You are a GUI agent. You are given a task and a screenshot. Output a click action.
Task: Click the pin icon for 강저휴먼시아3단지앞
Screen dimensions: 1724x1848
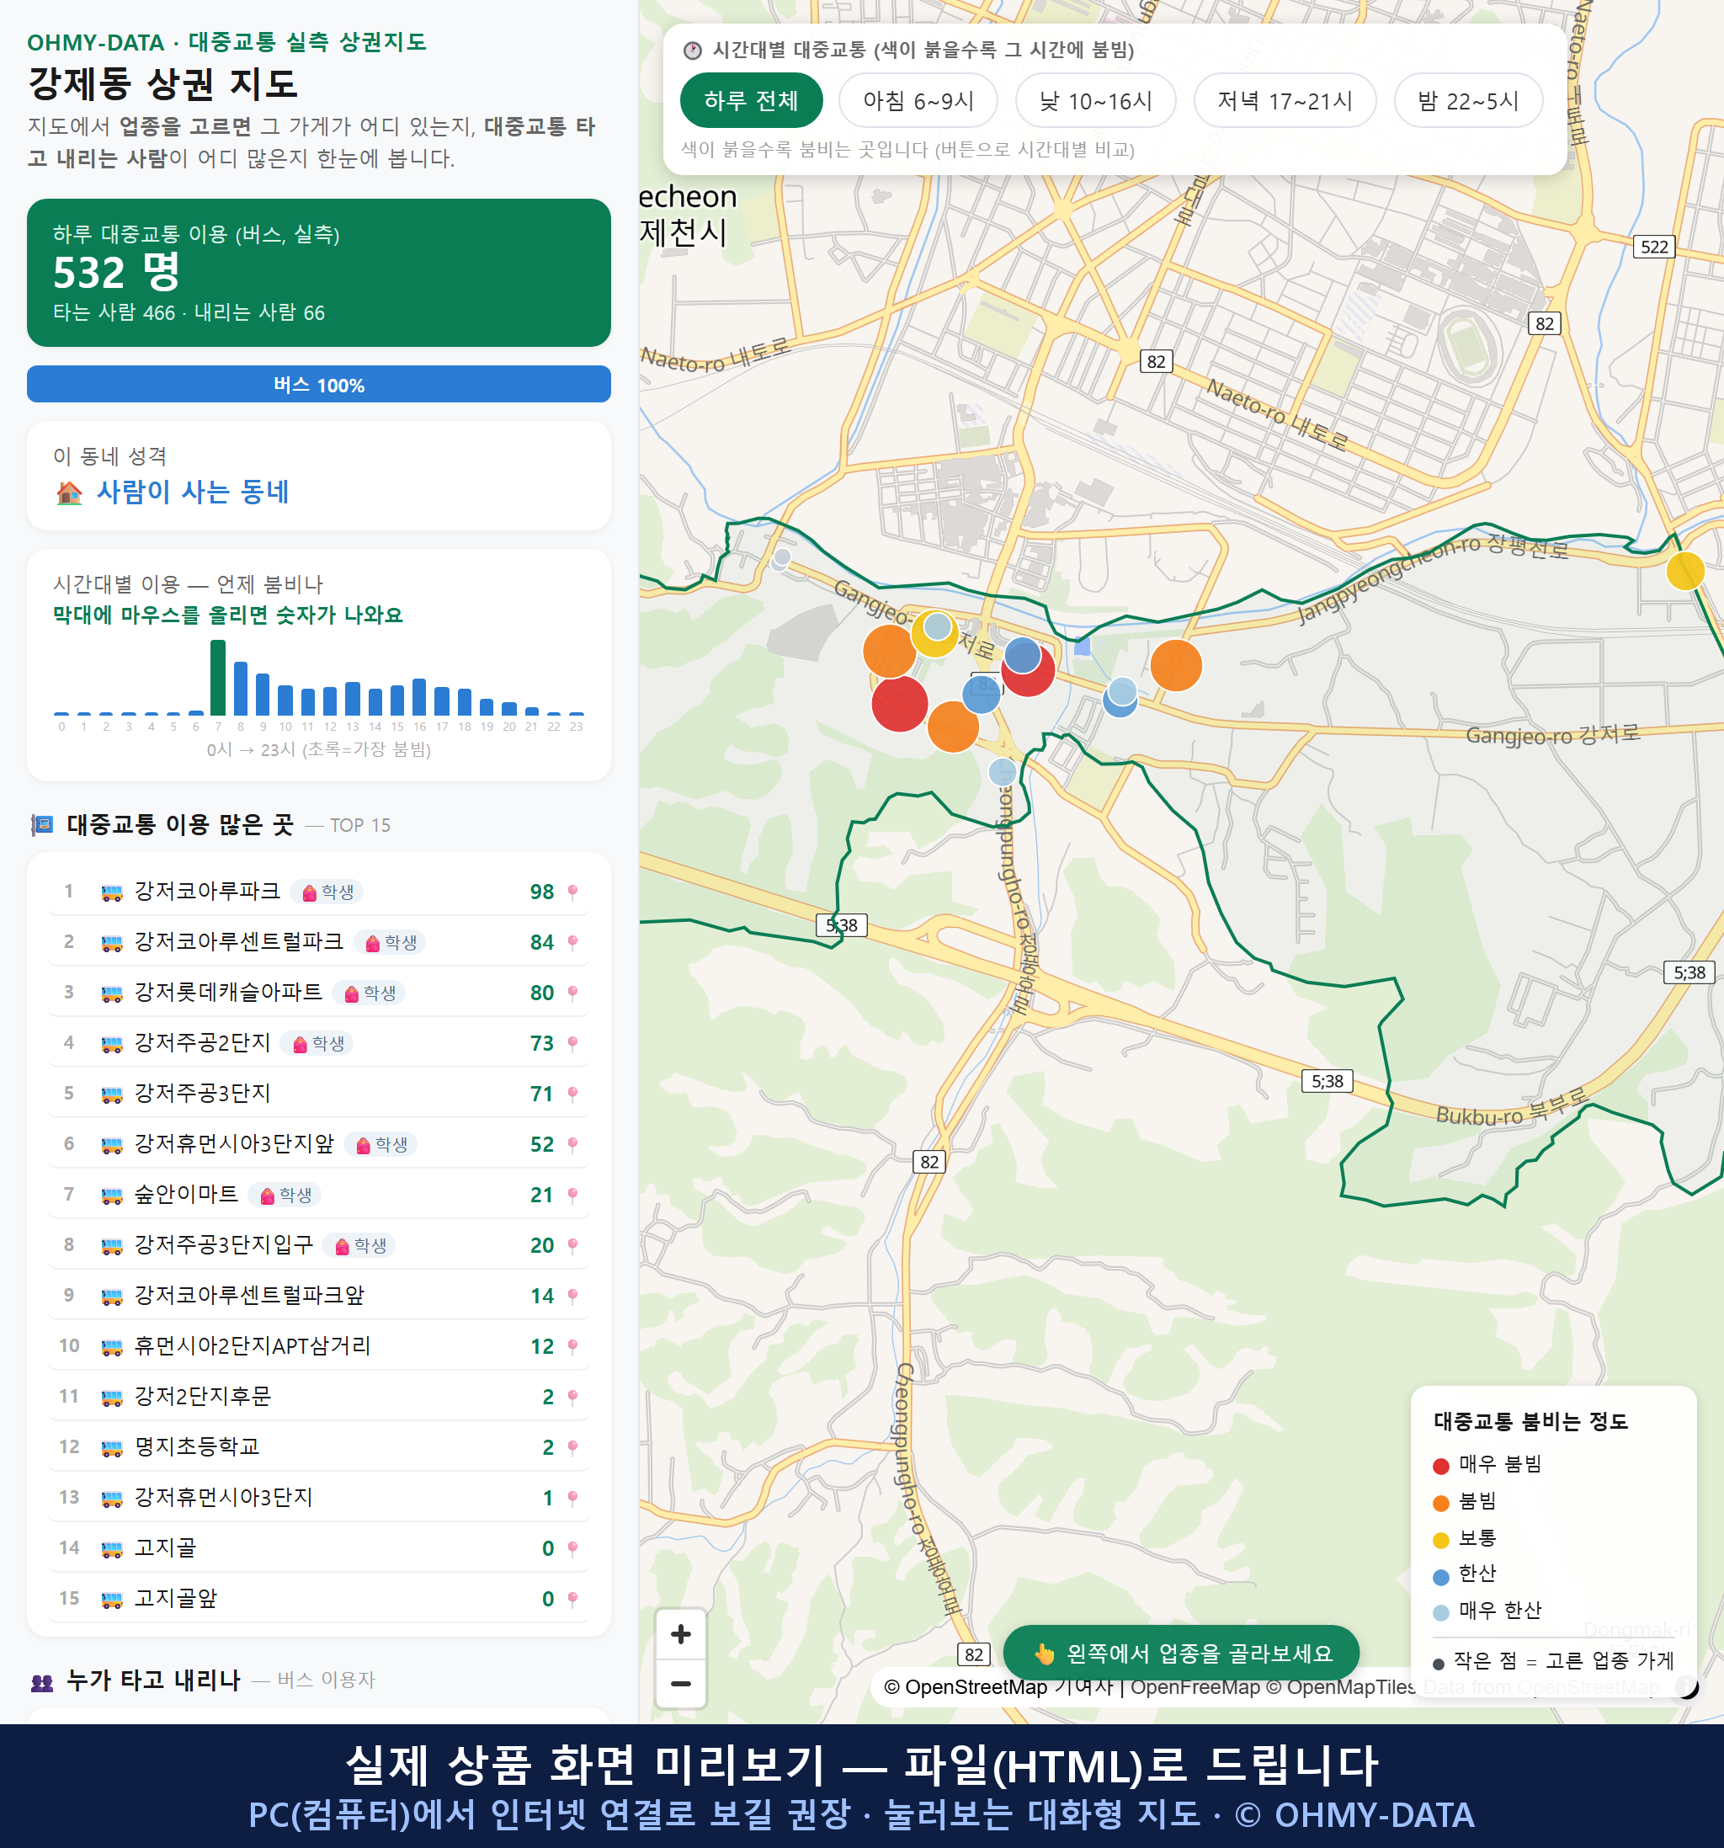pyautogui.click(x=572, y=1144)
